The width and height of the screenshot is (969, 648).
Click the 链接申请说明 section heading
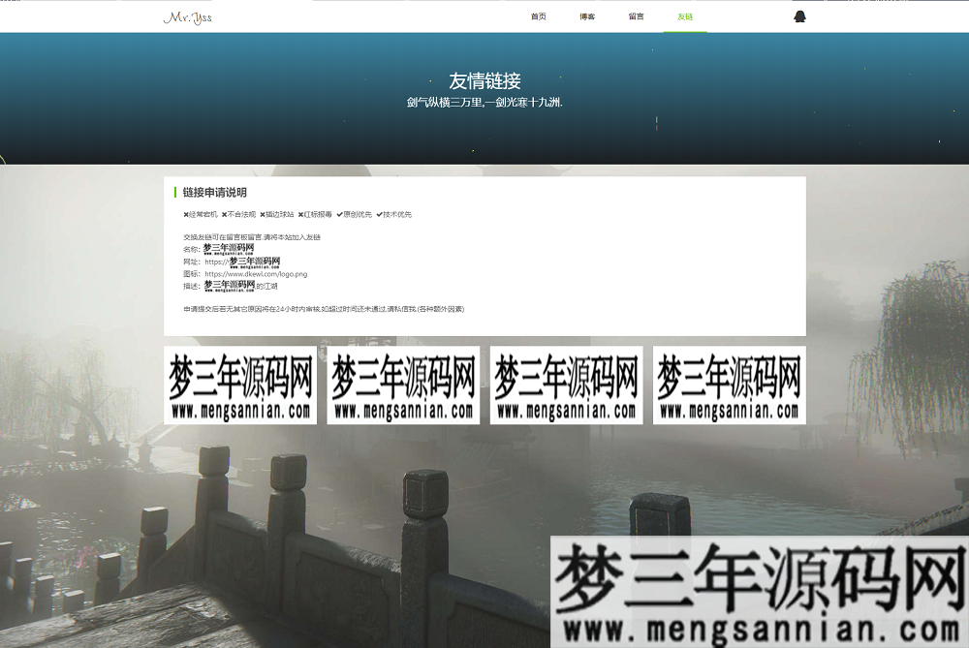click(x=214, y=192)
